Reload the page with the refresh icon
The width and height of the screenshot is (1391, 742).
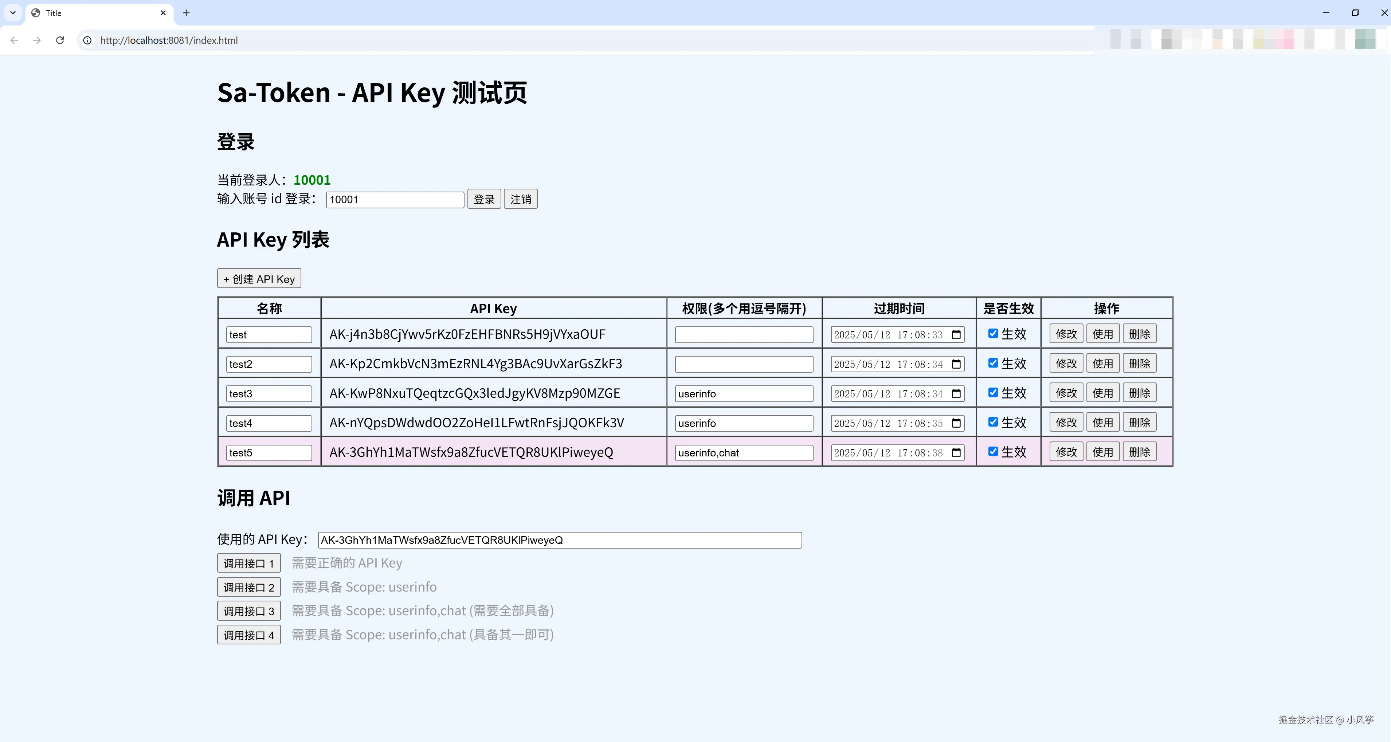(60, 40)
